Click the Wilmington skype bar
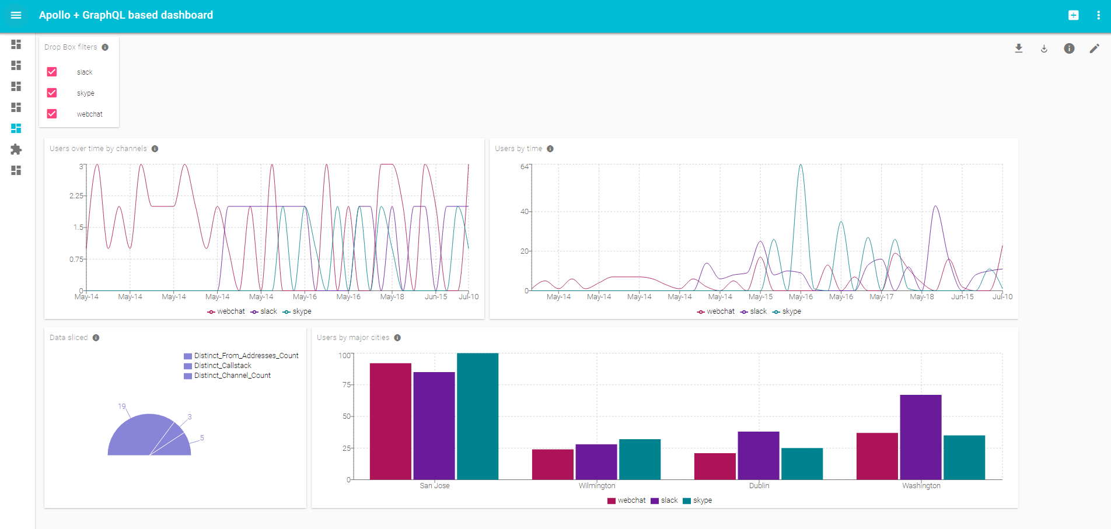Image resolution: width=1111 pixels, height=529 pixels. point(640,460)
